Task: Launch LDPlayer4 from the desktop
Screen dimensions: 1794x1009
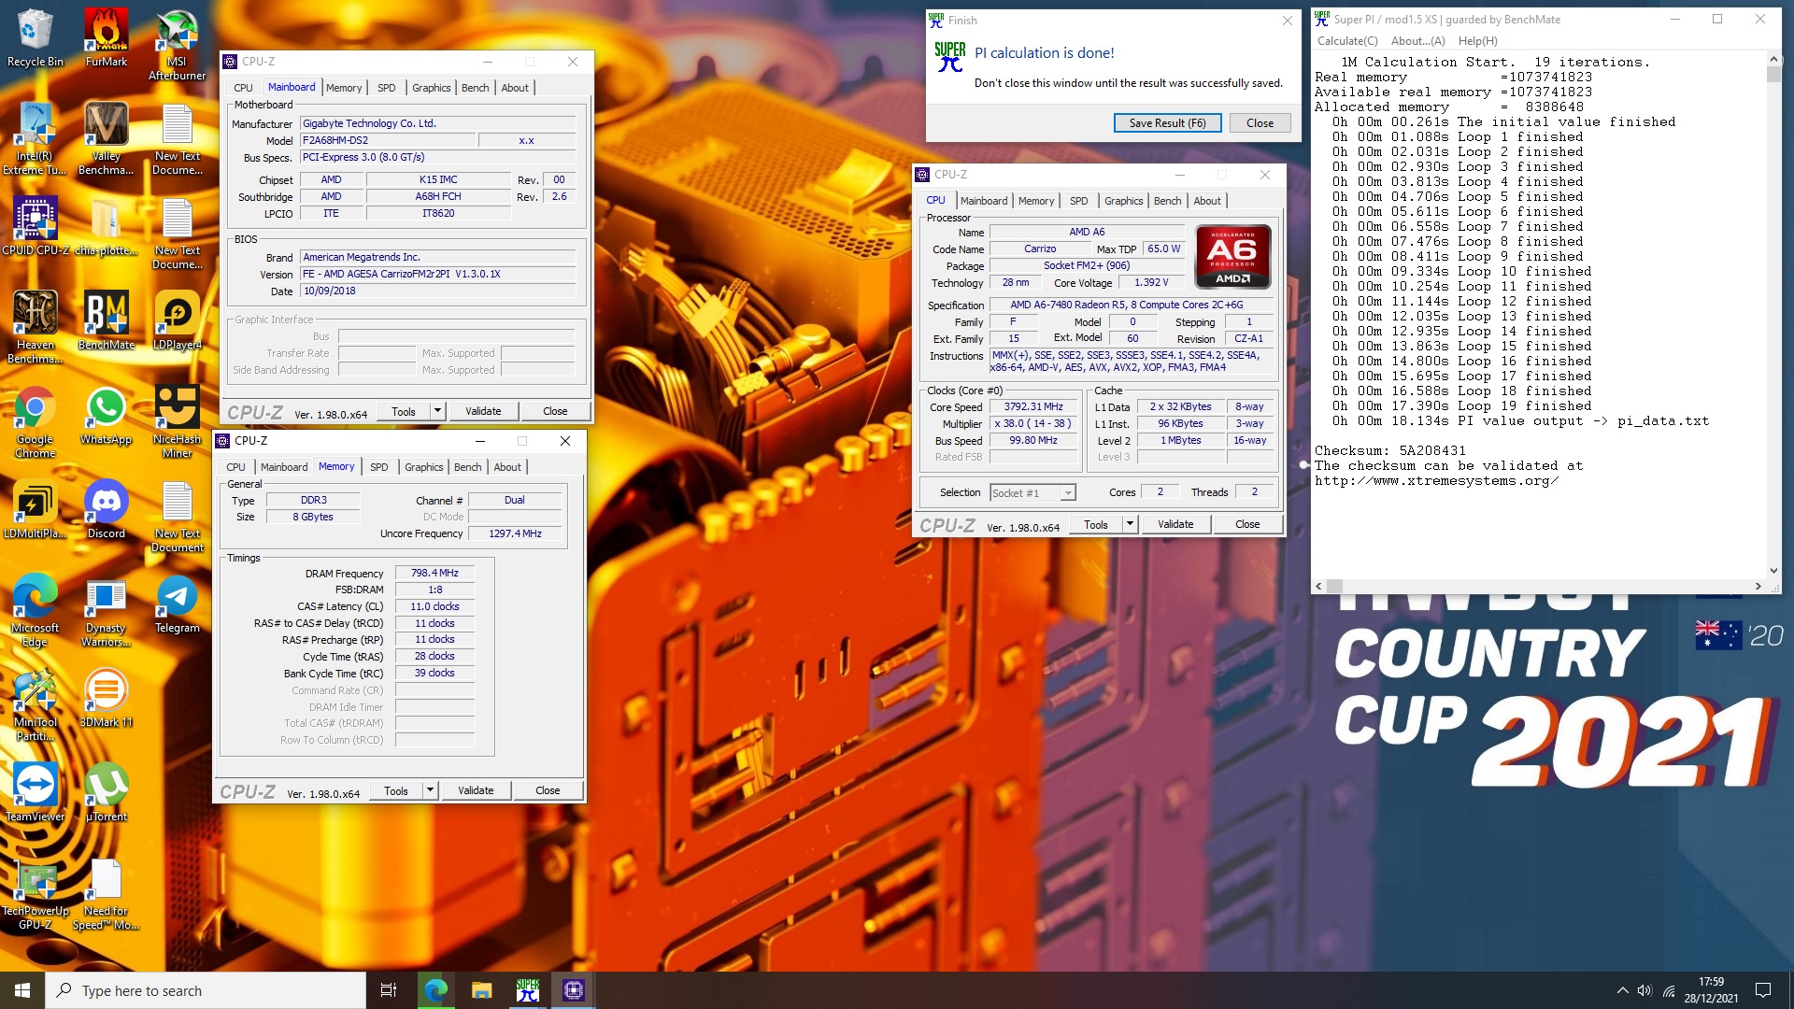Action: pos(177,320)
